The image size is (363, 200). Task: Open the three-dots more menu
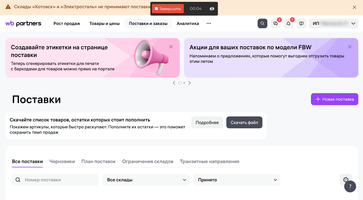[209, 23]
